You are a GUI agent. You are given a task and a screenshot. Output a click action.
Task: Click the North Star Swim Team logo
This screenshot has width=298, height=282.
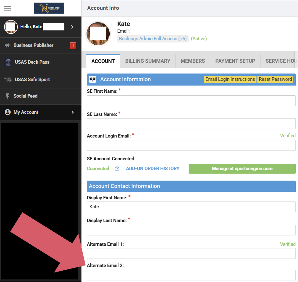pyautogui.click(x=49, y=8)
